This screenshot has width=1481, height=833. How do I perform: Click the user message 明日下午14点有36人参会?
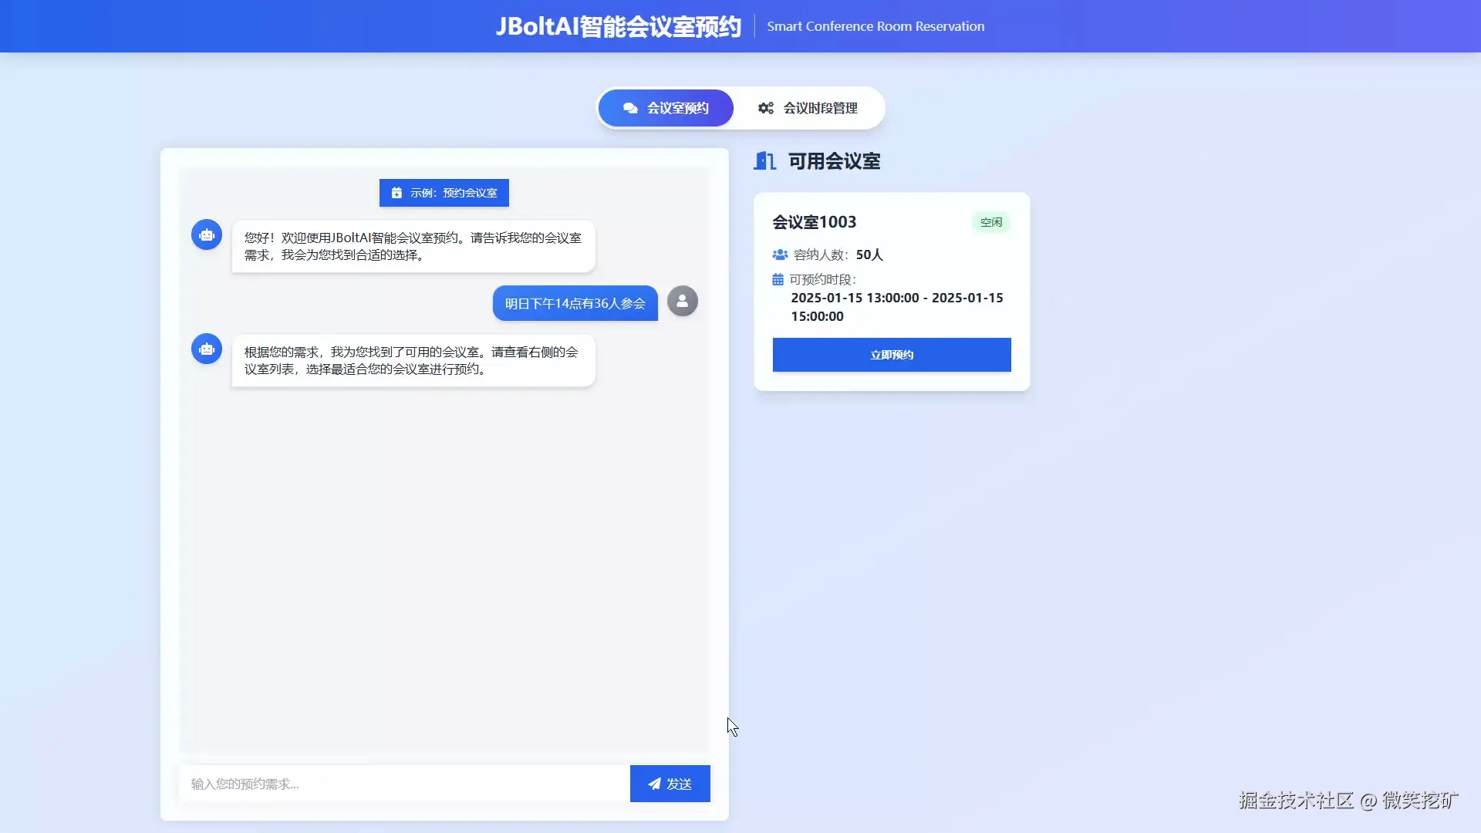tap(575, 303)
